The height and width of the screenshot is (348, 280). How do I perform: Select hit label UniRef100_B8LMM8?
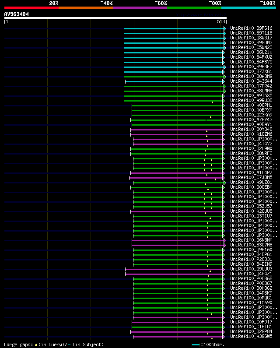point(251,91)
